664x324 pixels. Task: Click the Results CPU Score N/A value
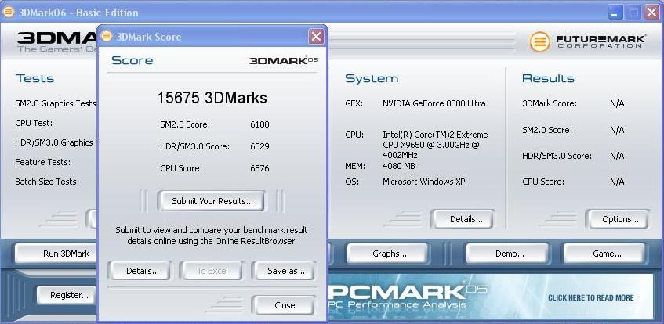point(617,182)
